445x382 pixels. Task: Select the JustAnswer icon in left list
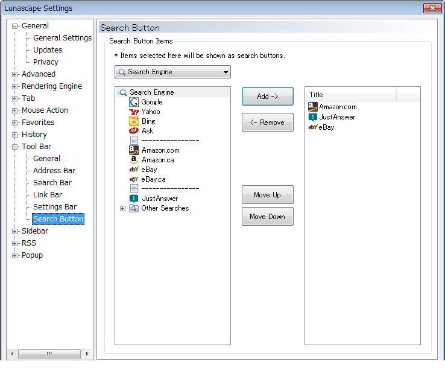tap(134, 199)
